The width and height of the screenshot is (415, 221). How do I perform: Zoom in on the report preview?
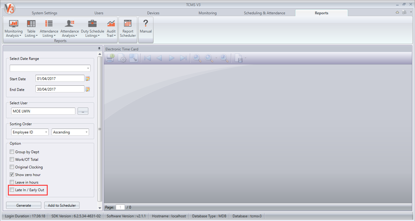click(x=224, y=58)
